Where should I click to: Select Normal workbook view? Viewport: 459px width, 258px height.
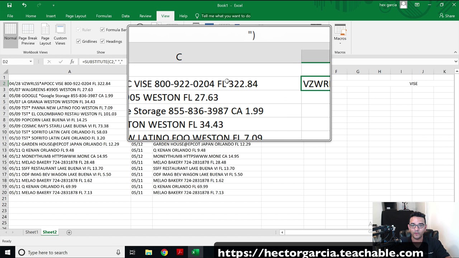pos(10,35)
